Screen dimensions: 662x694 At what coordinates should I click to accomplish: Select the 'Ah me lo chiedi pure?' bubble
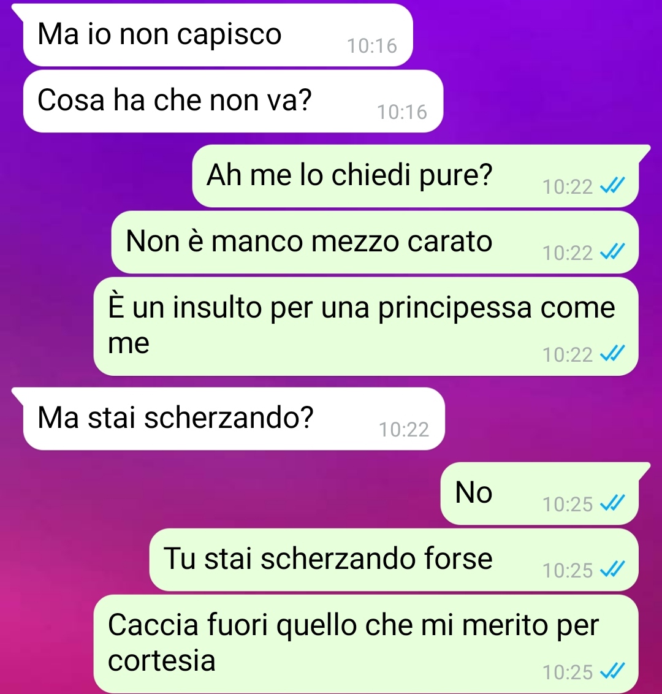[x=416, y=176]
